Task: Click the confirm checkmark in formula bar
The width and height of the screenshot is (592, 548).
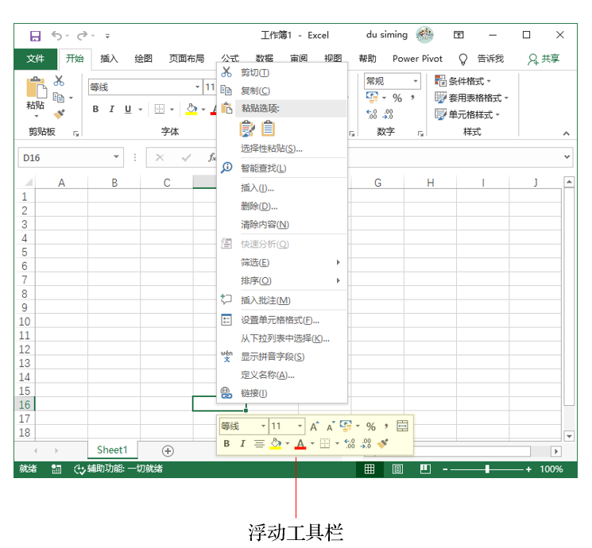Action: (x=186, y=157)
